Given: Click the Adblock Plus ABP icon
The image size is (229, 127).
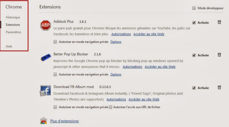Looking at the screenshot, I should pos(45,25).
